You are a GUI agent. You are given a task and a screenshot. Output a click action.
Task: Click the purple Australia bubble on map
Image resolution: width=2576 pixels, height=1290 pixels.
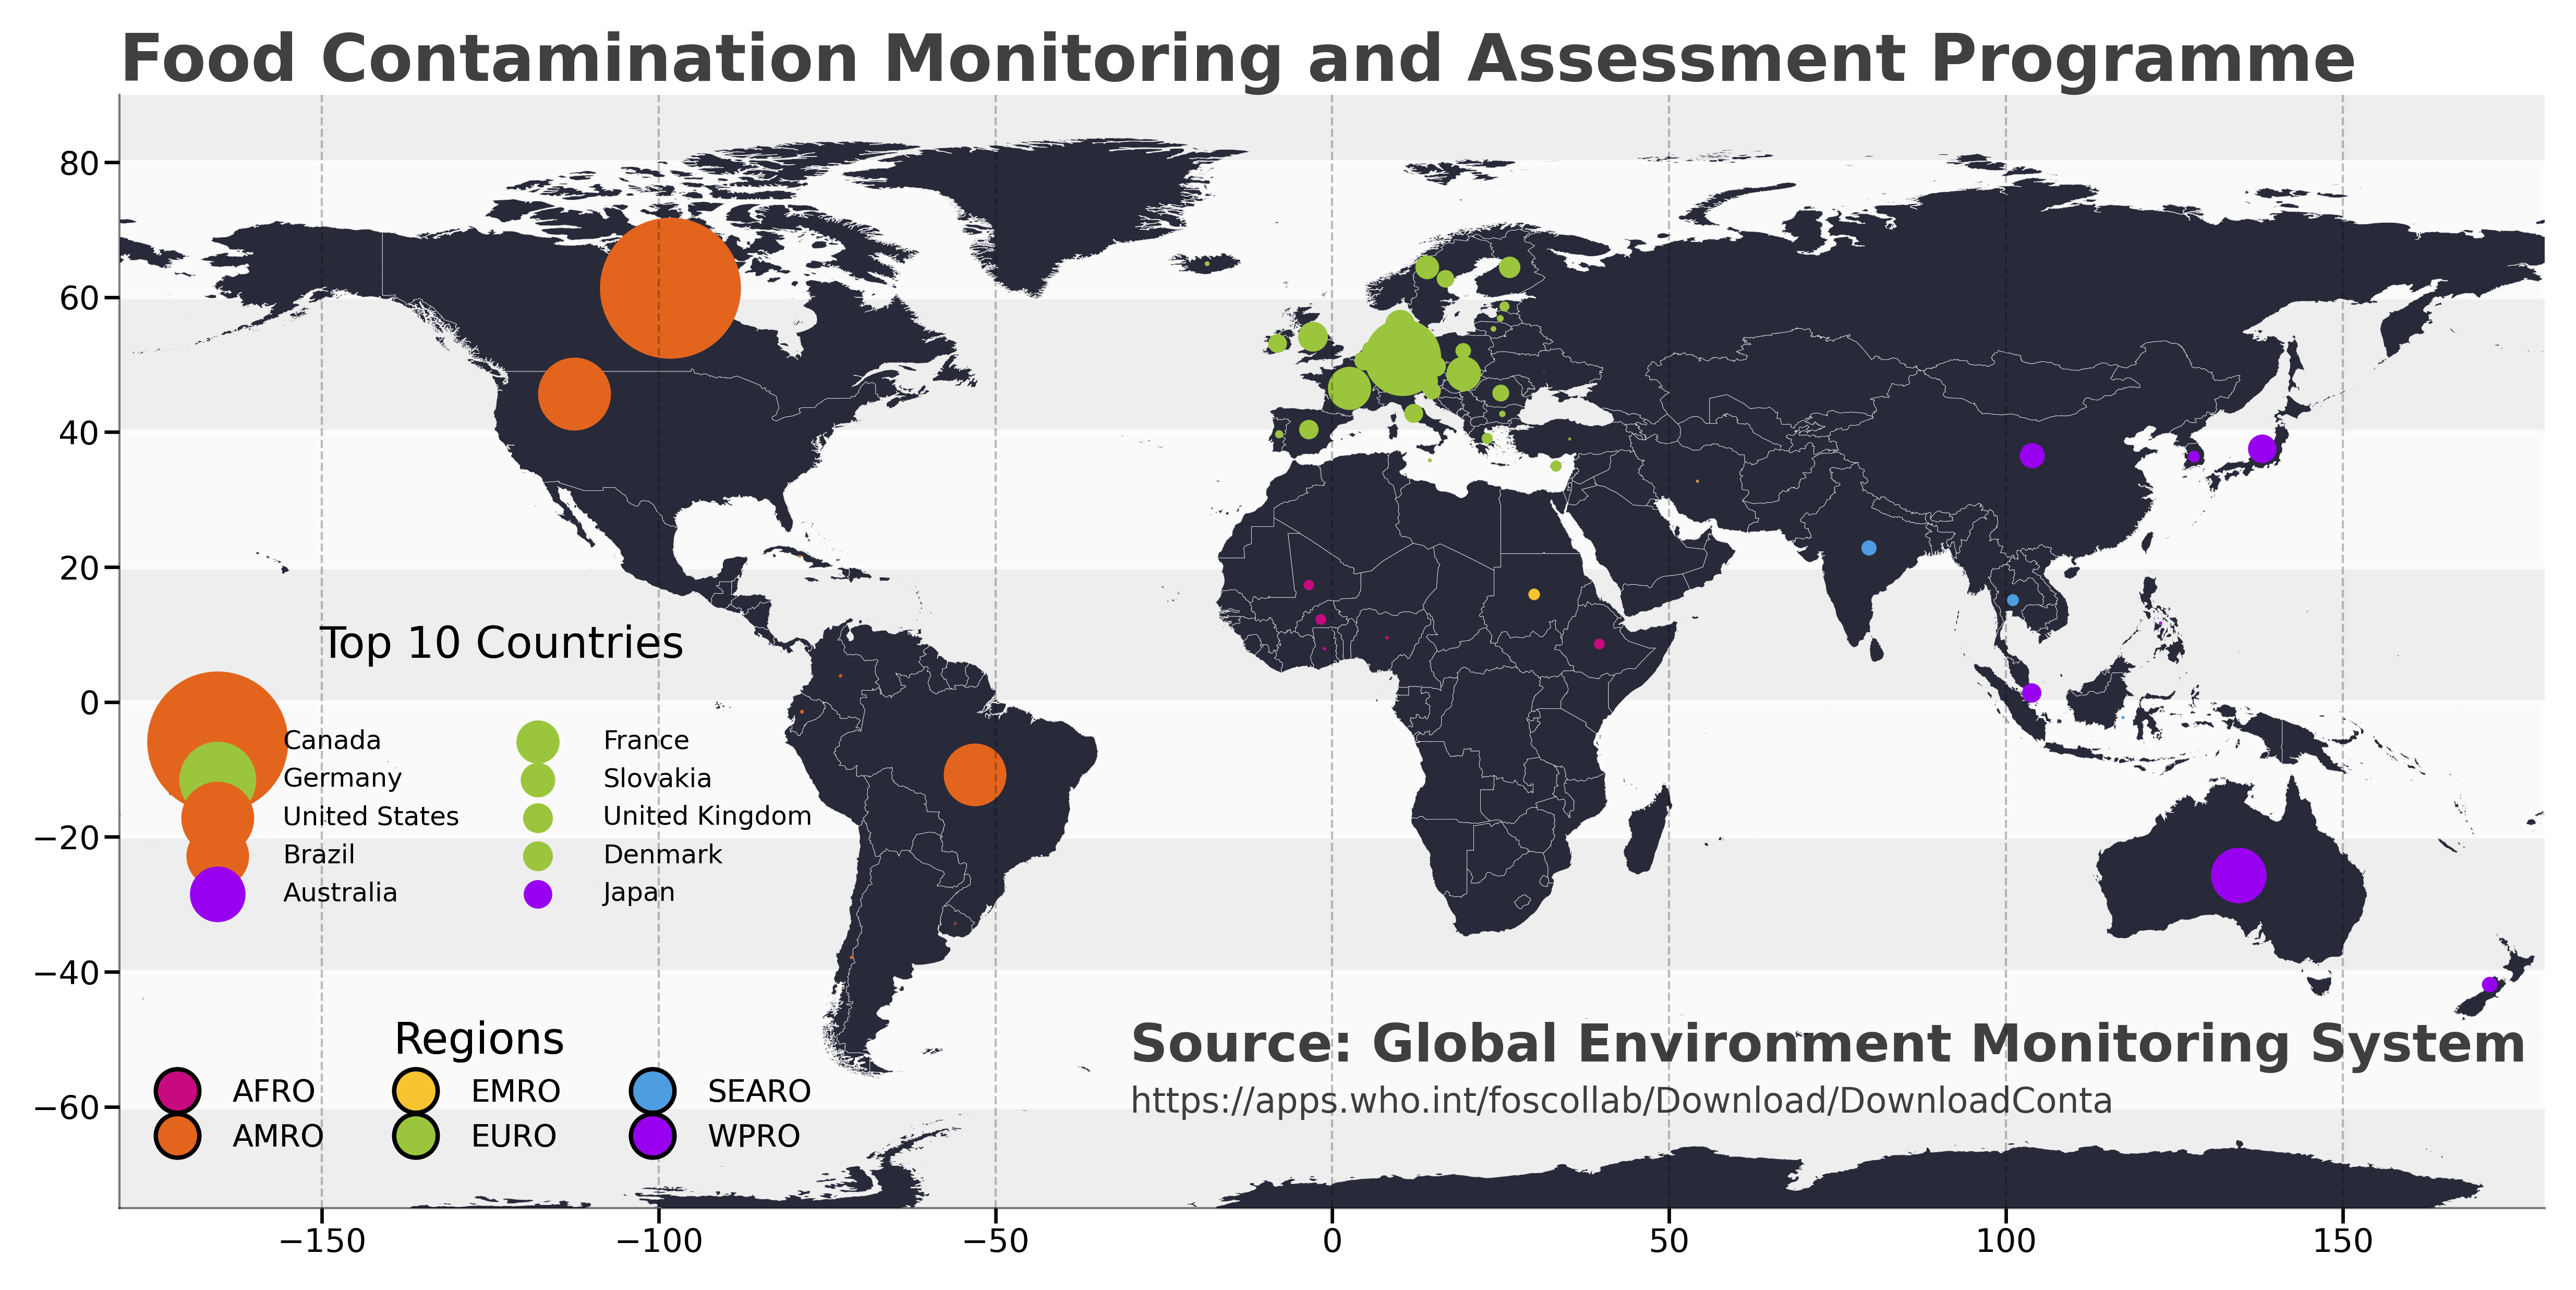(x=2238, y=875)
